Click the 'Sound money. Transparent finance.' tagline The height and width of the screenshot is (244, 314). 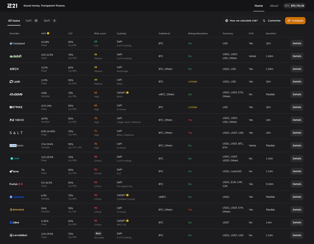pos(44,6)
